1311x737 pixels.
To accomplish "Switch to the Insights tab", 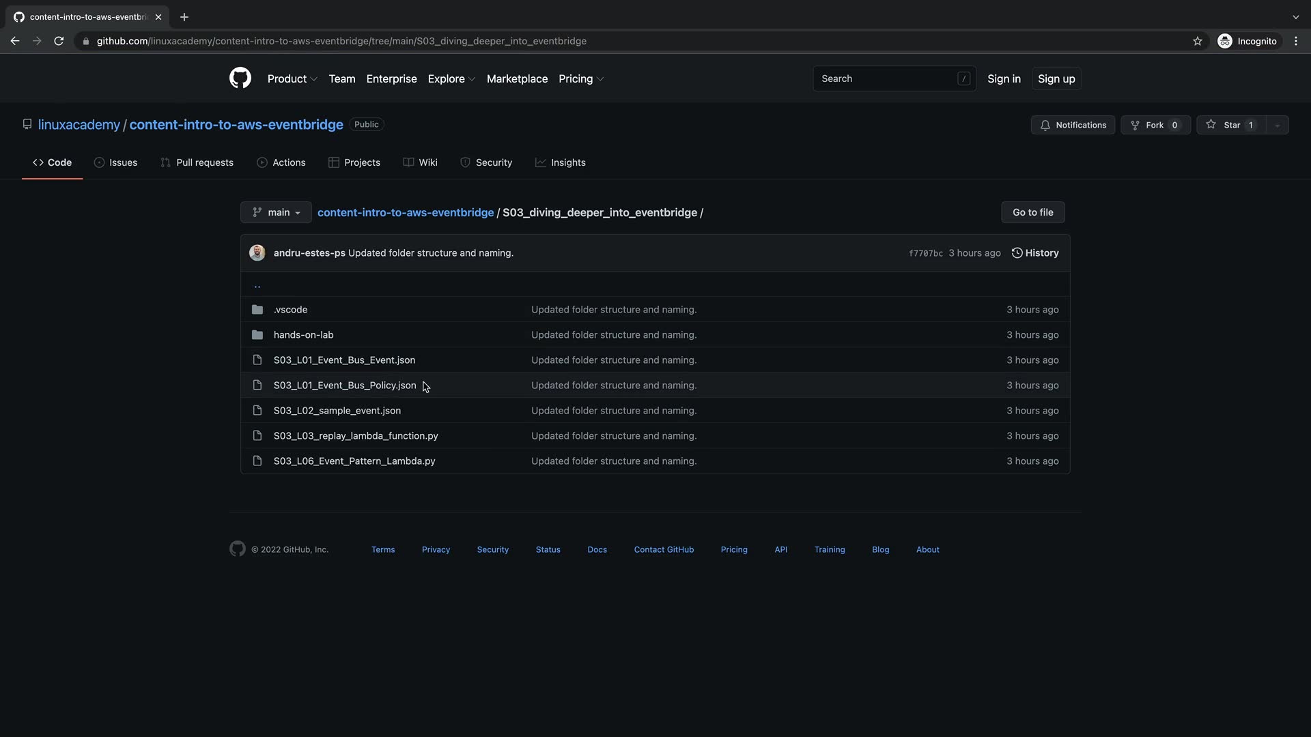I will [560, 162].
